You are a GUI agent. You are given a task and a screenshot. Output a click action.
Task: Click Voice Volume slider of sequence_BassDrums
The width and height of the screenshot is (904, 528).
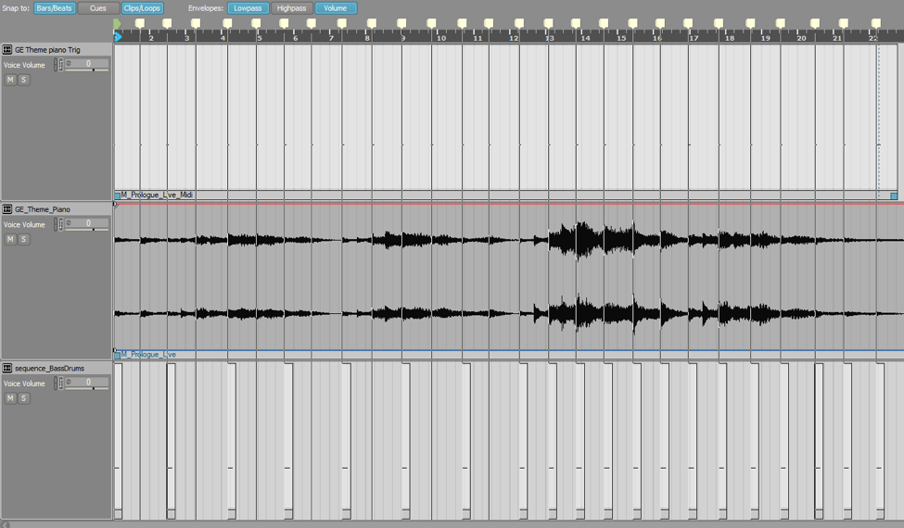(x=87, y=388)
